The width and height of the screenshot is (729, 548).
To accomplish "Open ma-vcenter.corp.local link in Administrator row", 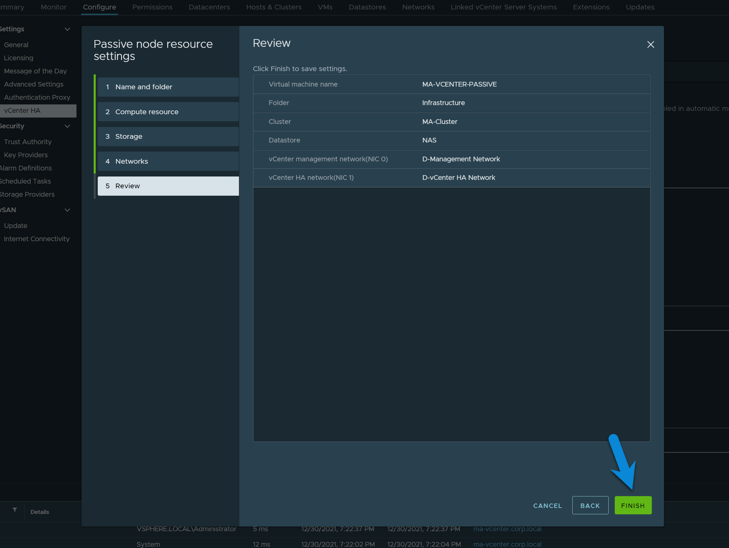I will coord(507,529).
